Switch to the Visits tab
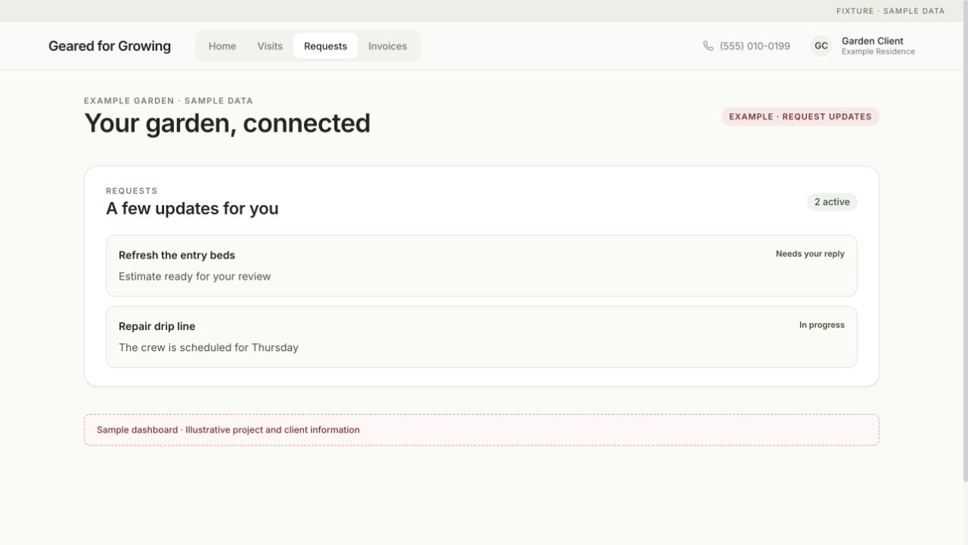 [270, 46]
